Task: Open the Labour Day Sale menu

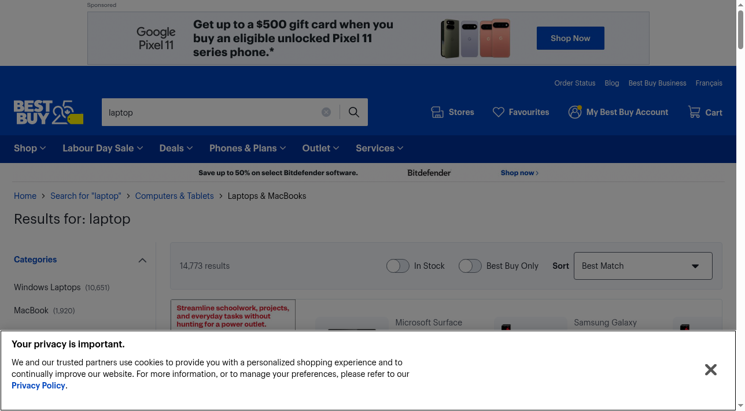Action: (103, 149)
